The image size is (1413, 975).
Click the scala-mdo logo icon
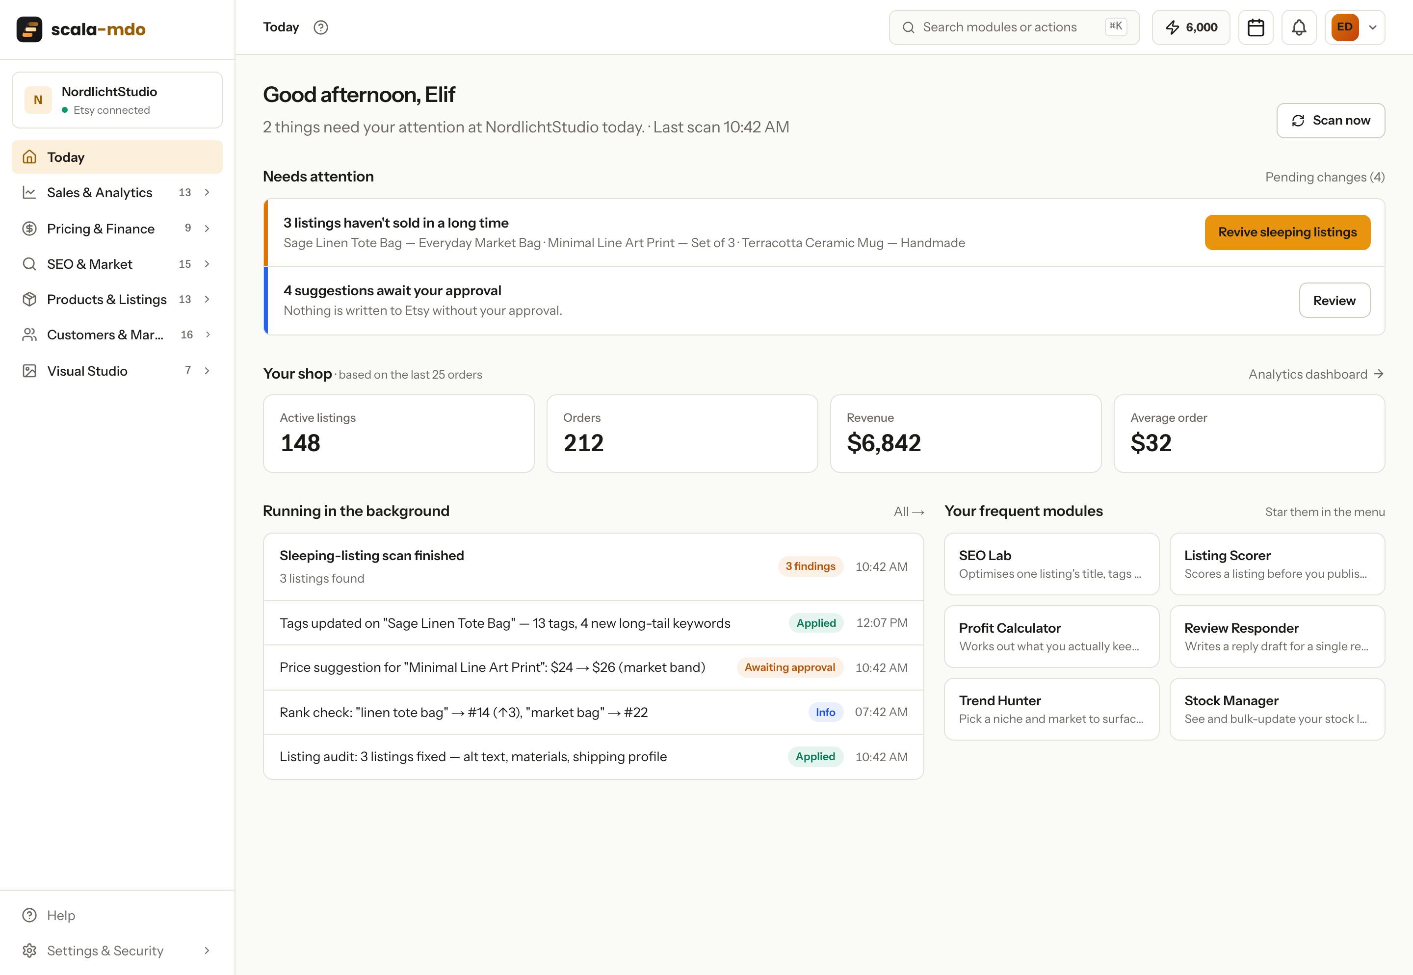29,29
